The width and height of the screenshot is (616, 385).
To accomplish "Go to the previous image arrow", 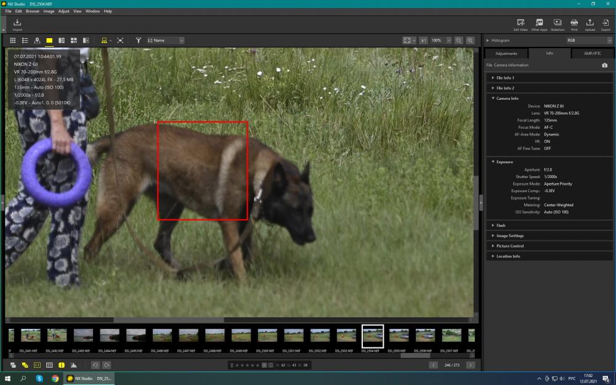I will [433, 365].
